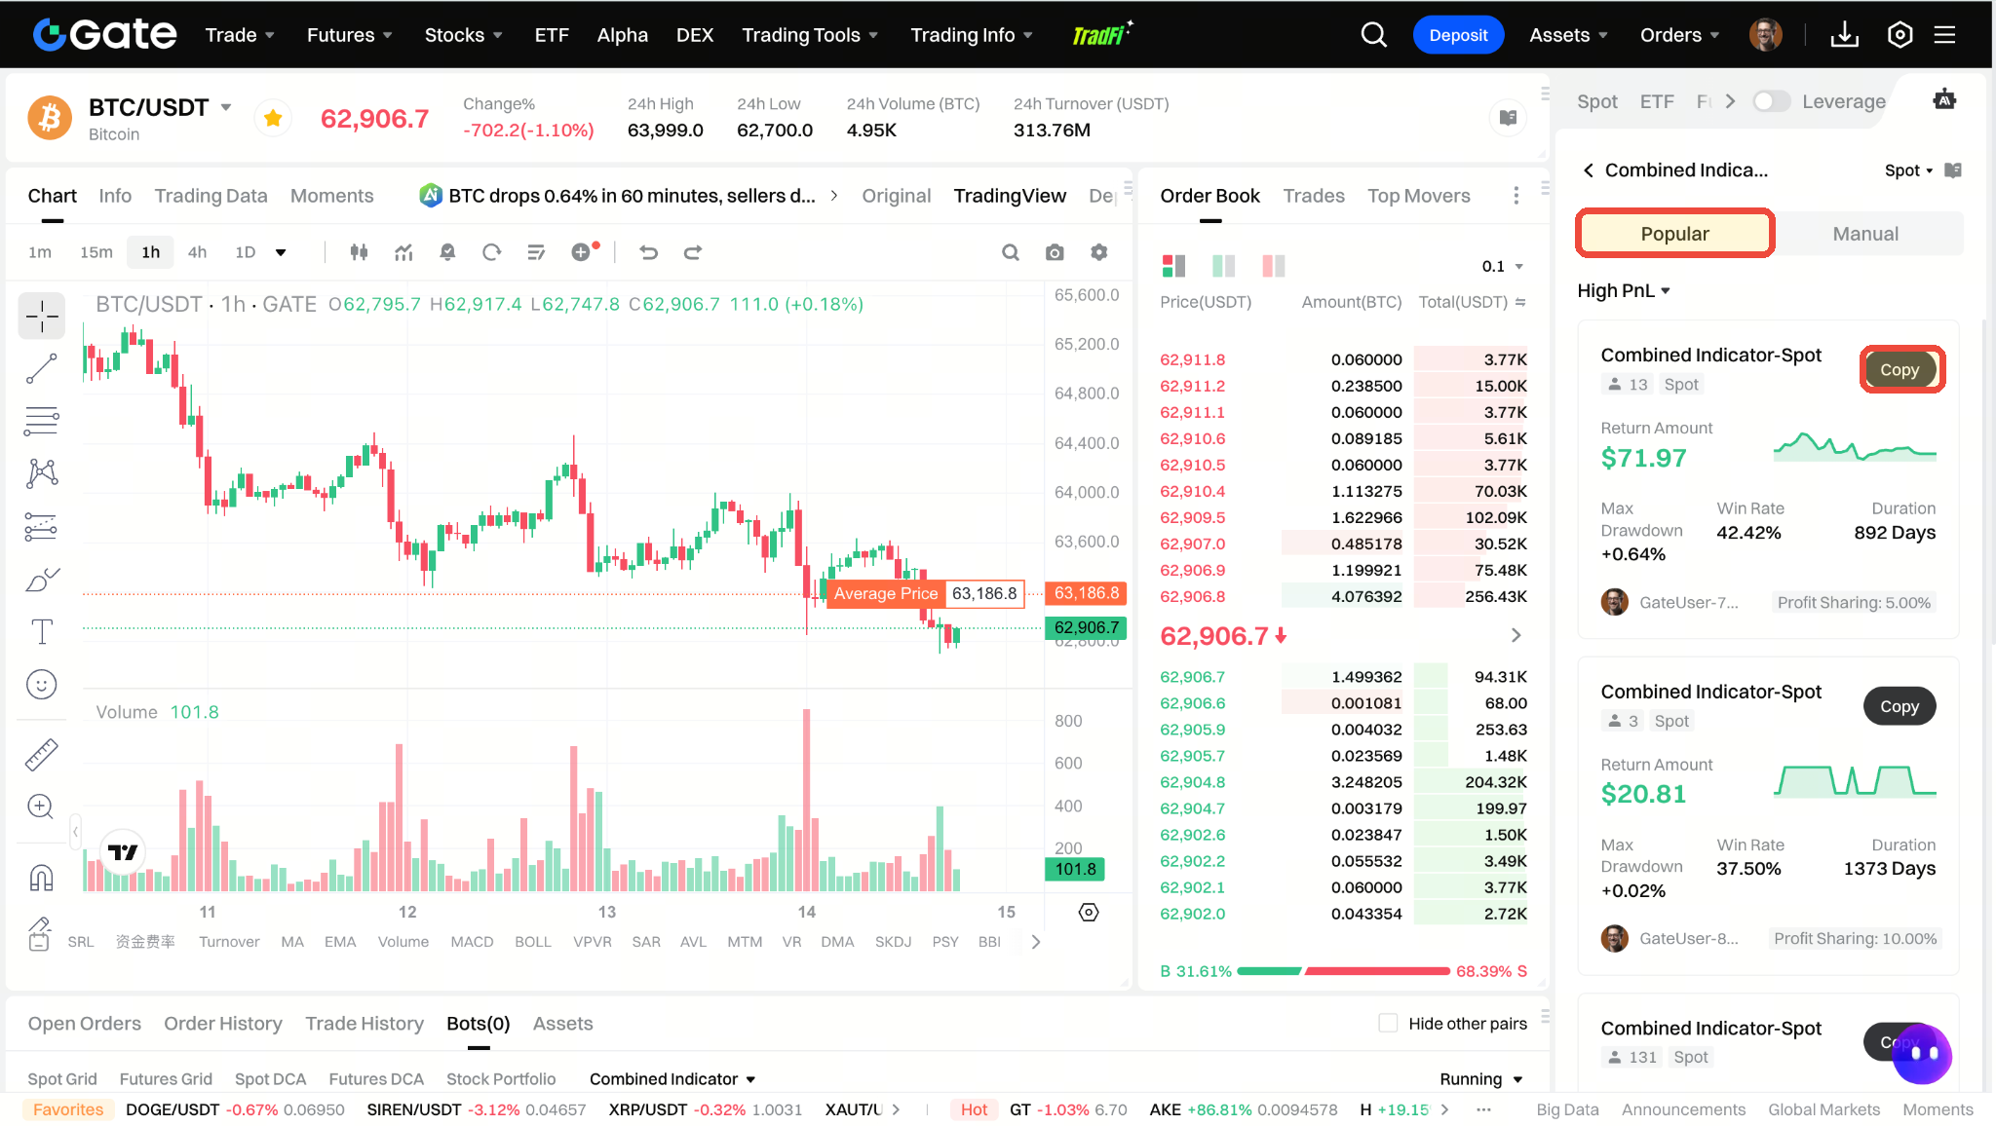
Task: Toggle BTC/USDT favorite star
Action: tap(273, 118)
